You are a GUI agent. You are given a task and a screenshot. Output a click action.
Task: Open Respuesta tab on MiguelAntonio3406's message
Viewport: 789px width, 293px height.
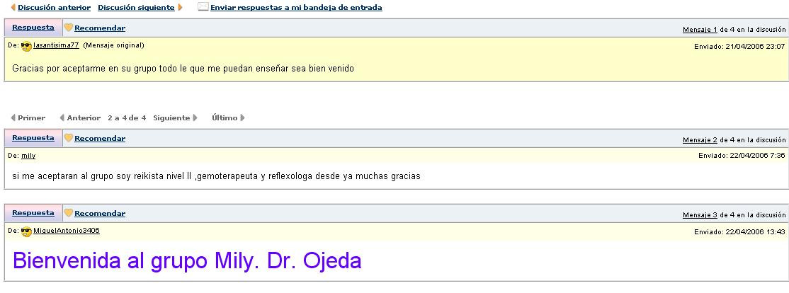(x=33, y=213)
